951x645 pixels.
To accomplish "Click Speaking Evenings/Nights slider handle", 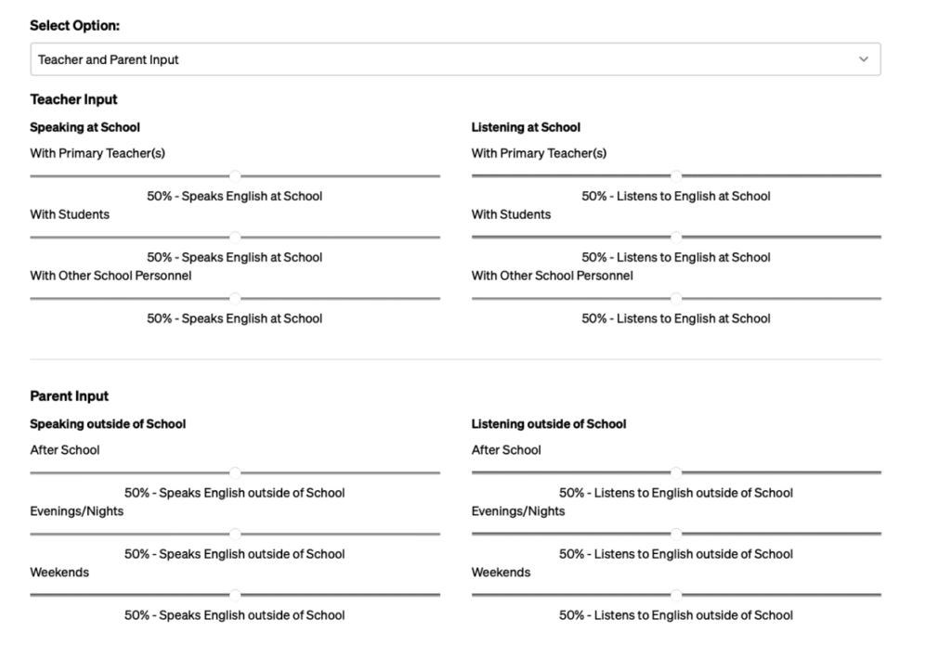I will (235, 534).
